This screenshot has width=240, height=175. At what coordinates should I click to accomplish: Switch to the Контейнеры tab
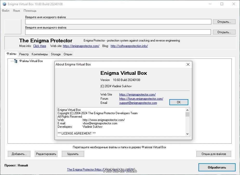40,54
